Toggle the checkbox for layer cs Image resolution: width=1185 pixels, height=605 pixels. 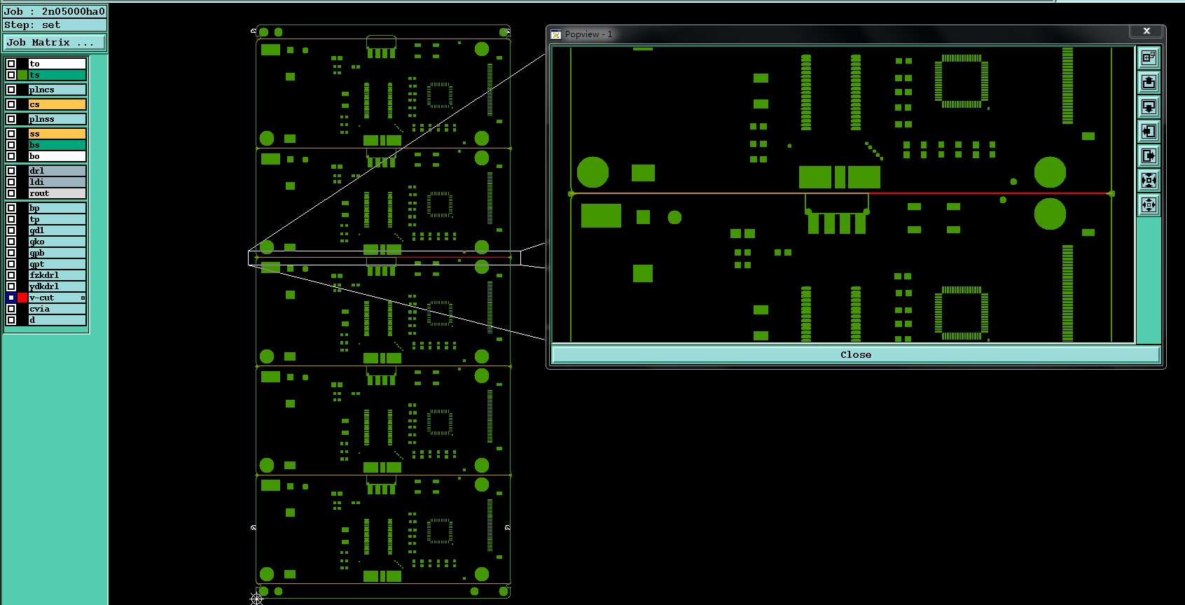(x=11, y=104)
